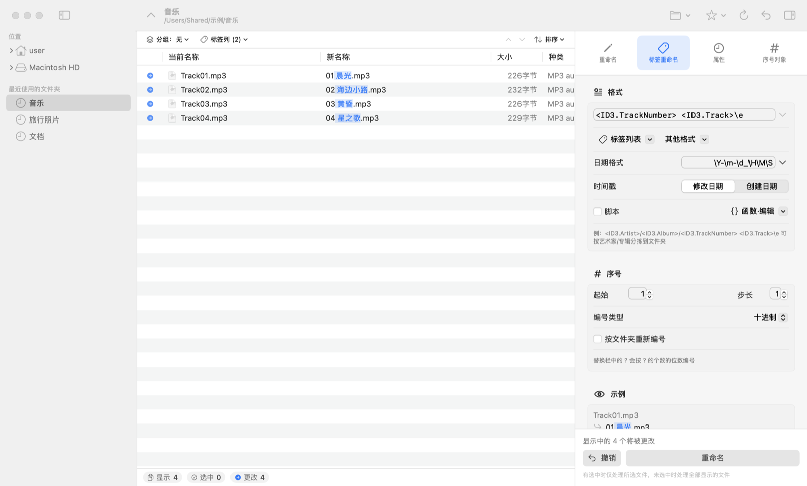Click the Macintosh HD disk icon

coord(21,67)
